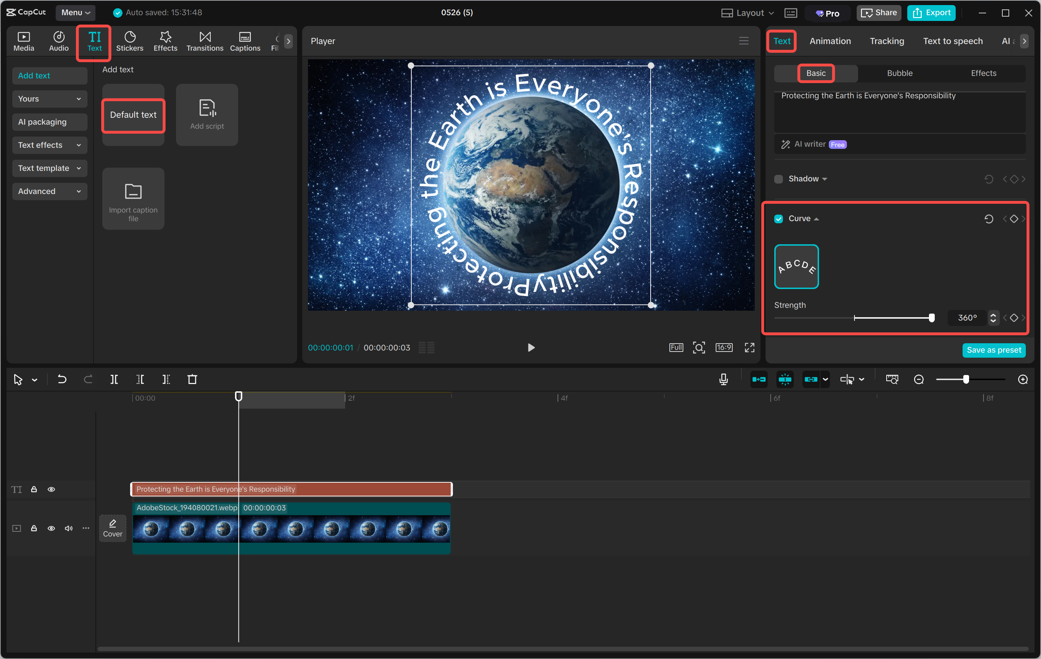Open the Tracking tab
The width and height of the screenshot is (1041, 659).
(x=887, y=40)
